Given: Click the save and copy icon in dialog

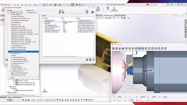Looking at the screenshot, I should [90, 60].
